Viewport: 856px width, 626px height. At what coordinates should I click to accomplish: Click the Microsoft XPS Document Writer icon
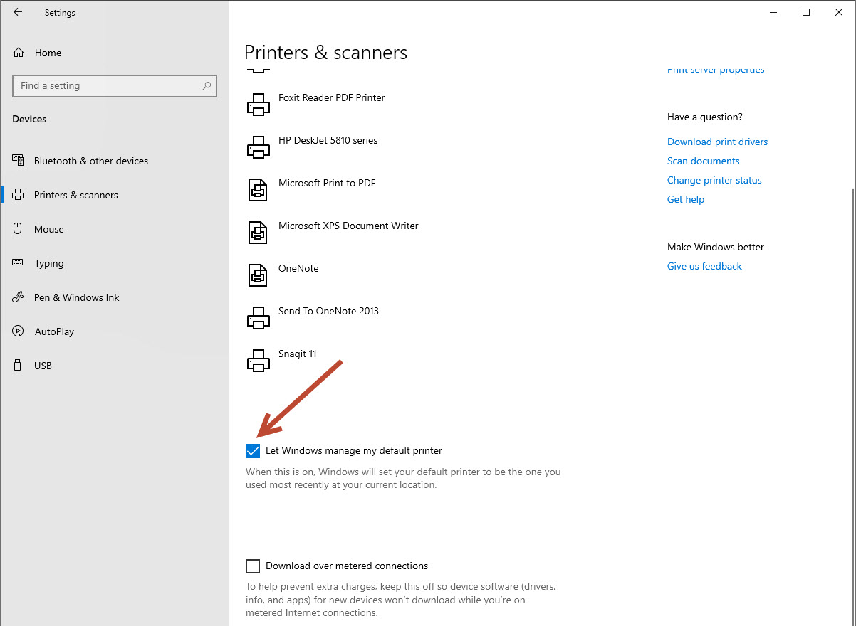click(258, 233)
